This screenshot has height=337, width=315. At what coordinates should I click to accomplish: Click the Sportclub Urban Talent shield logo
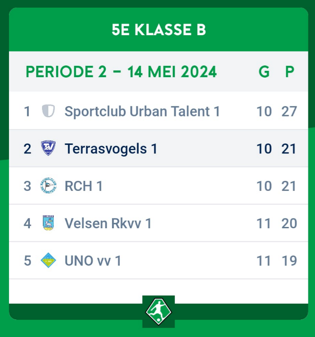click(48, 111)
